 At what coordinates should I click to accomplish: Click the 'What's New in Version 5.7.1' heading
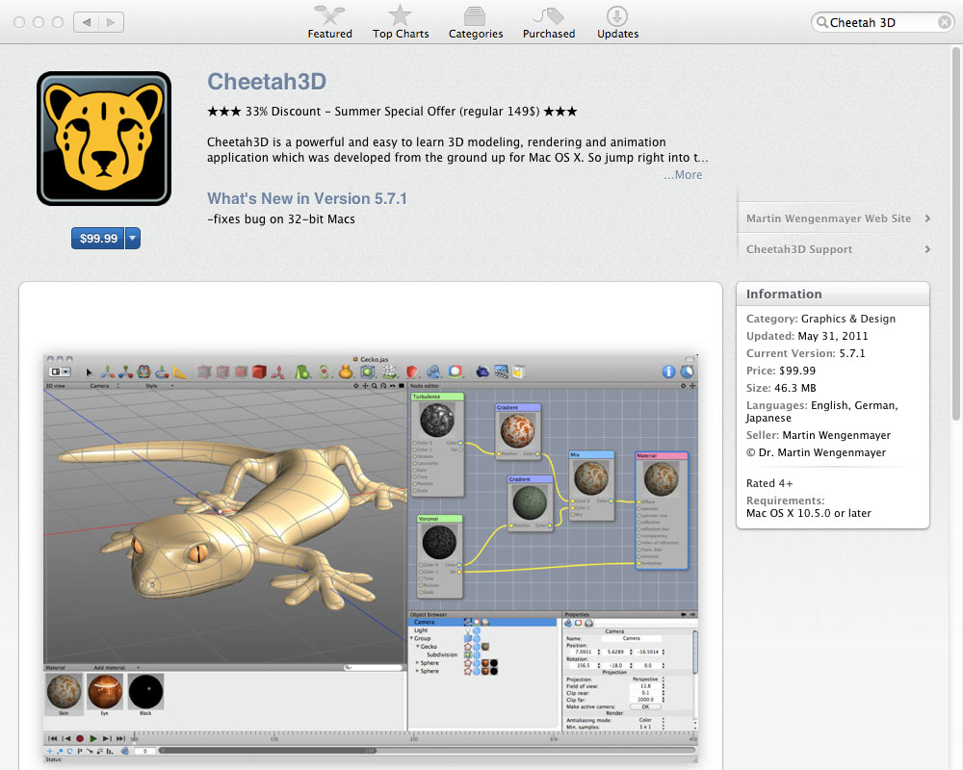[307, 199]
